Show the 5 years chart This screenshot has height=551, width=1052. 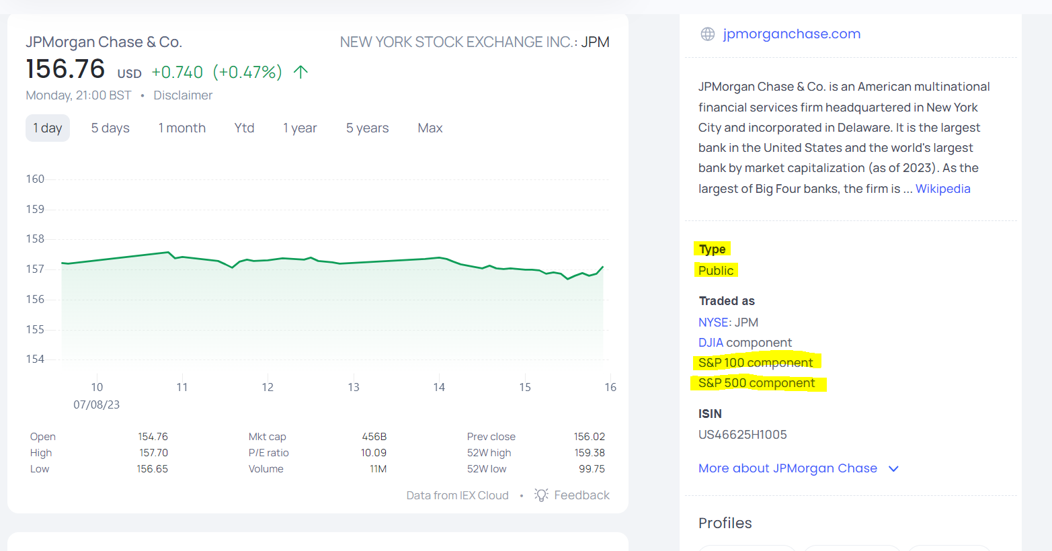pos(368,128)
